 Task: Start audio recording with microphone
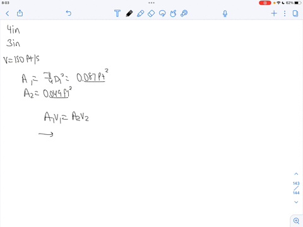225,14
